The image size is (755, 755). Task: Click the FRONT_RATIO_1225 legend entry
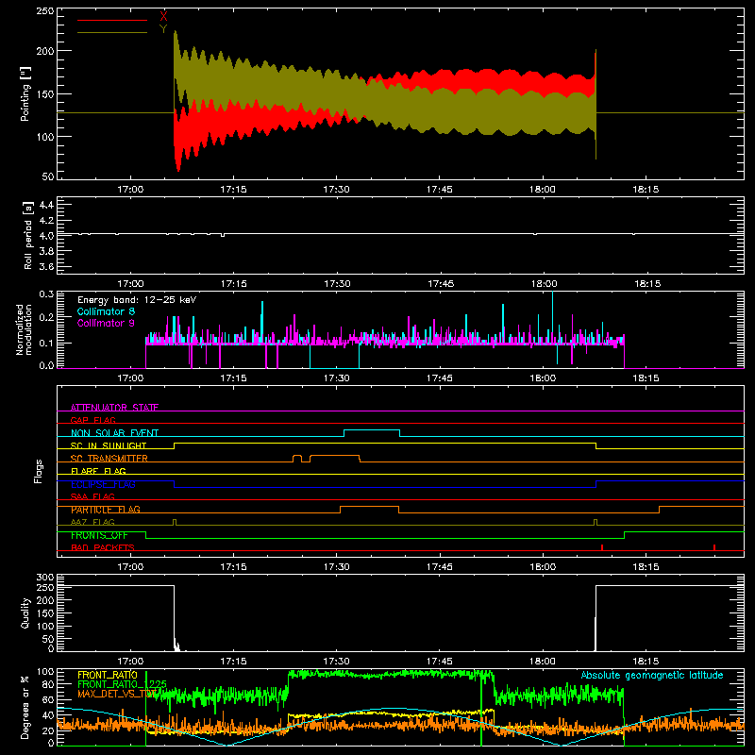click(122, 684)
